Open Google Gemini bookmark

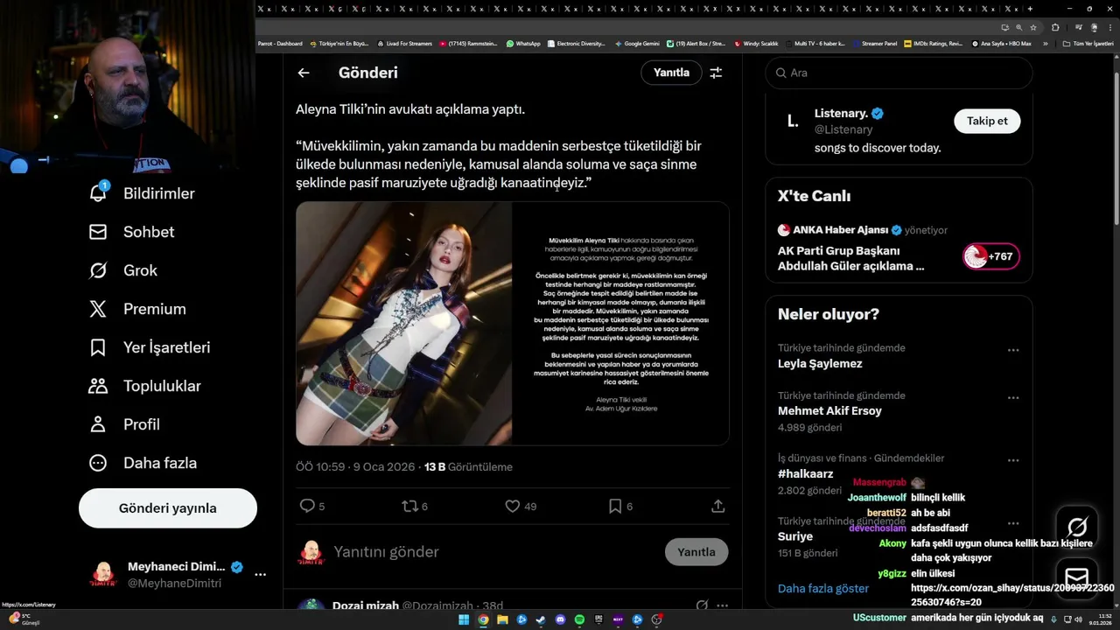[x=637, y=44]
